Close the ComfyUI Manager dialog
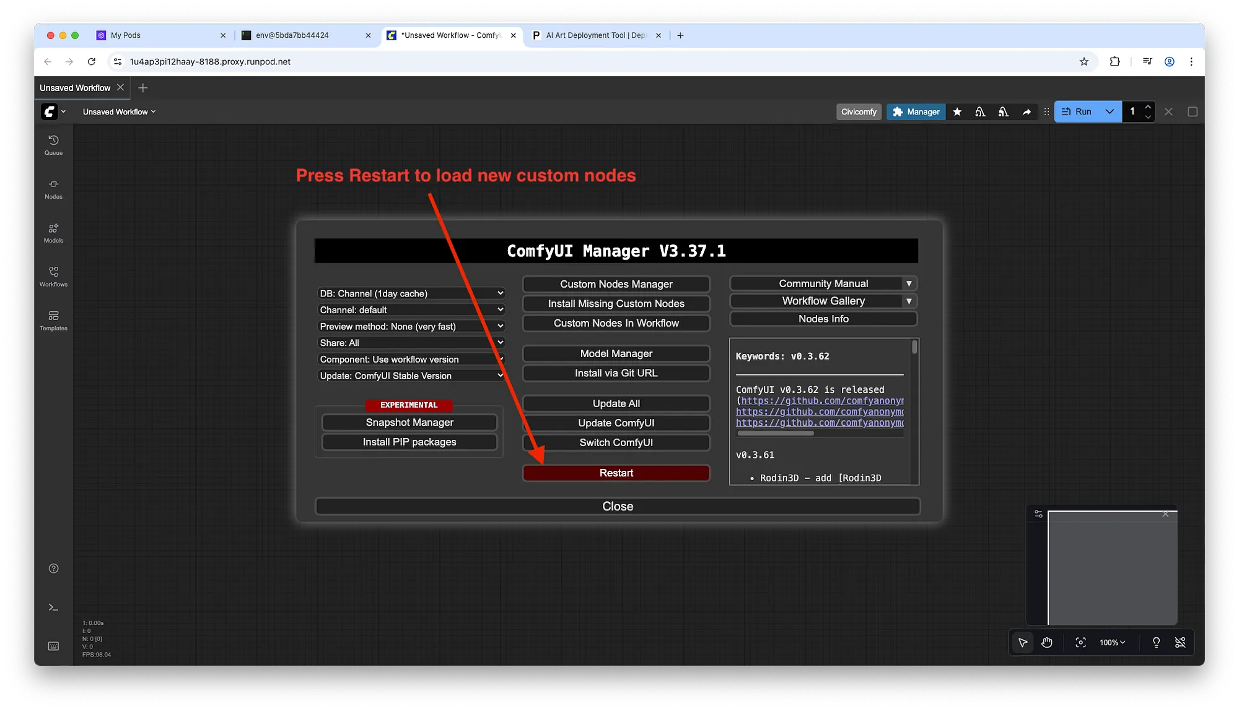Screen dimensions: 1239x711 tap(618, 506)
